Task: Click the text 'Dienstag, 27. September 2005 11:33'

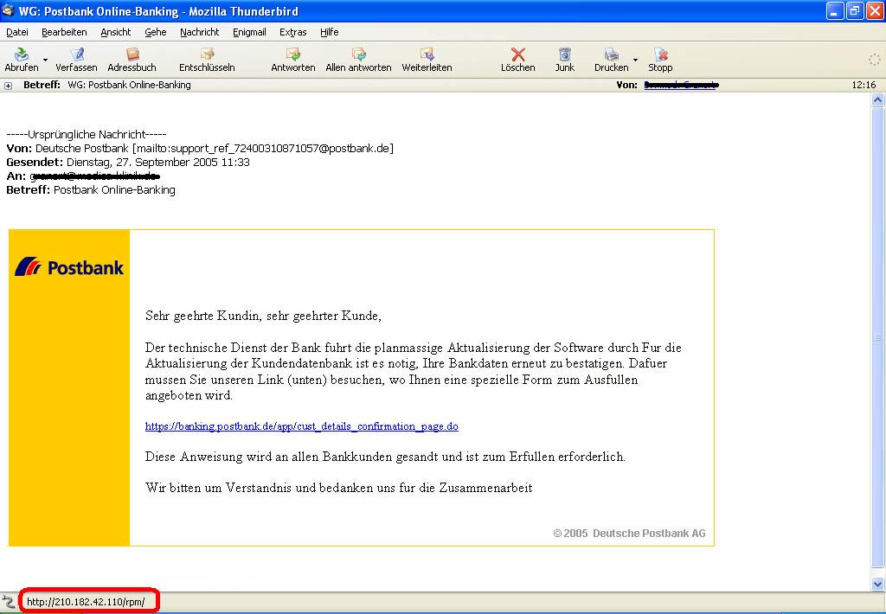Action: (x=158, y=162)
